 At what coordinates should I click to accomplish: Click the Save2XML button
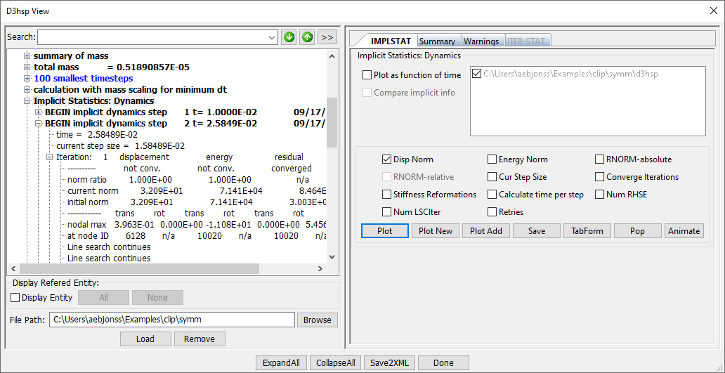point(389,363)
